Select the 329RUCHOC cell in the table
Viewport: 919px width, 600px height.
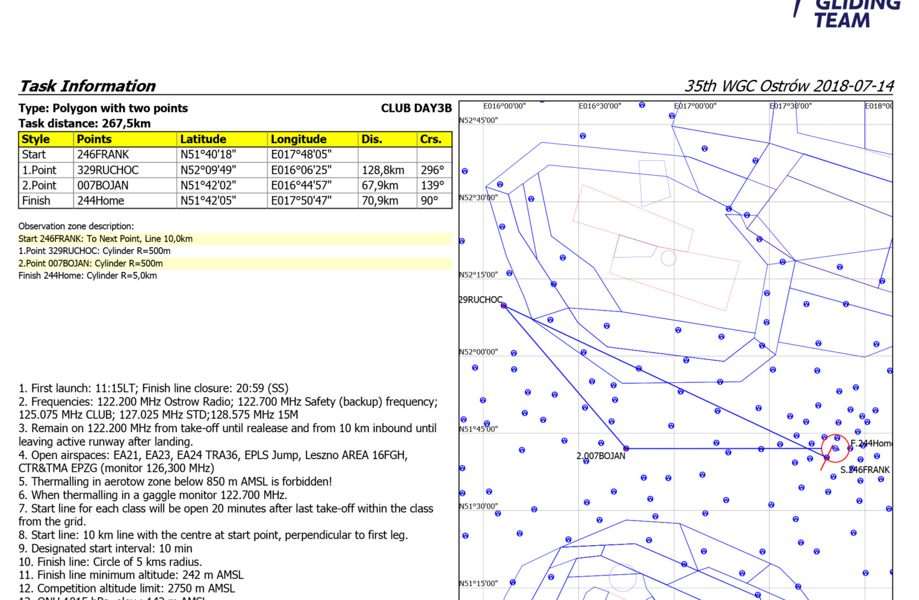pyautogui.click(x=107, y=170)
